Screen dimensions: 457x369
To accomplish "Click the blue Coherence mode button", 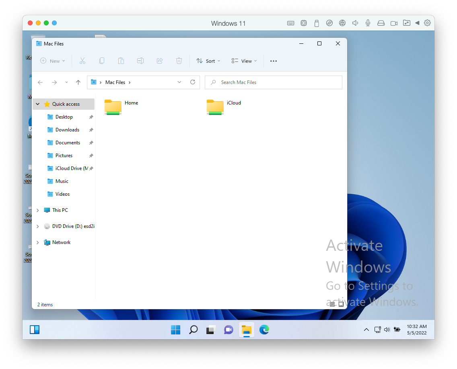I will [x=54, y=23].
